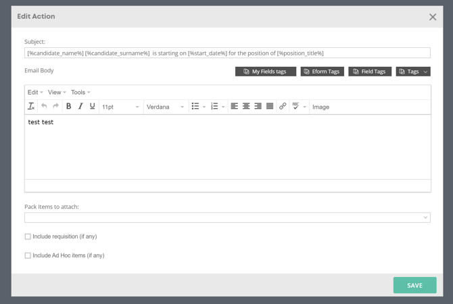
Task: Click the SAVE button
Action: pos(414,285)
